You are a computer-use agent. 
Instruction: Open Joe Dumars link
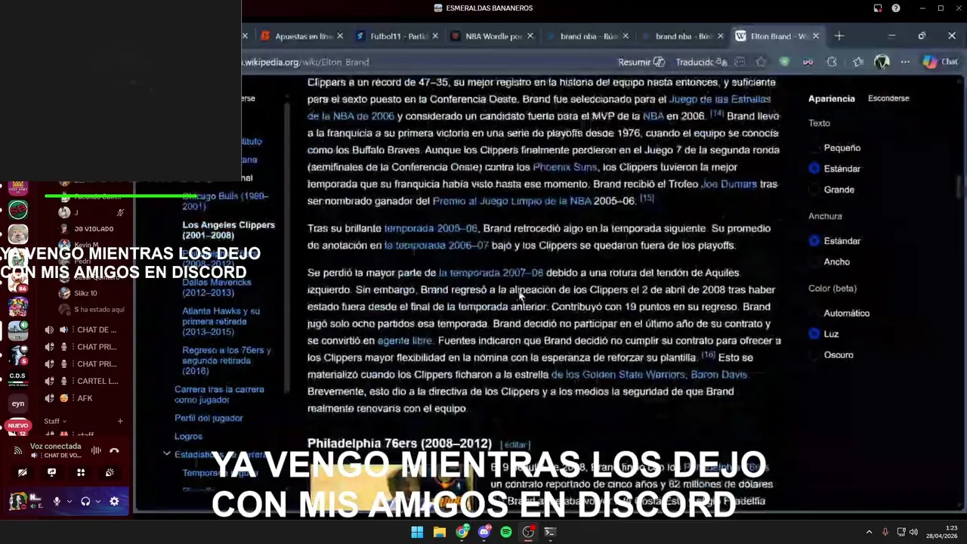click(x=729, y=184)
